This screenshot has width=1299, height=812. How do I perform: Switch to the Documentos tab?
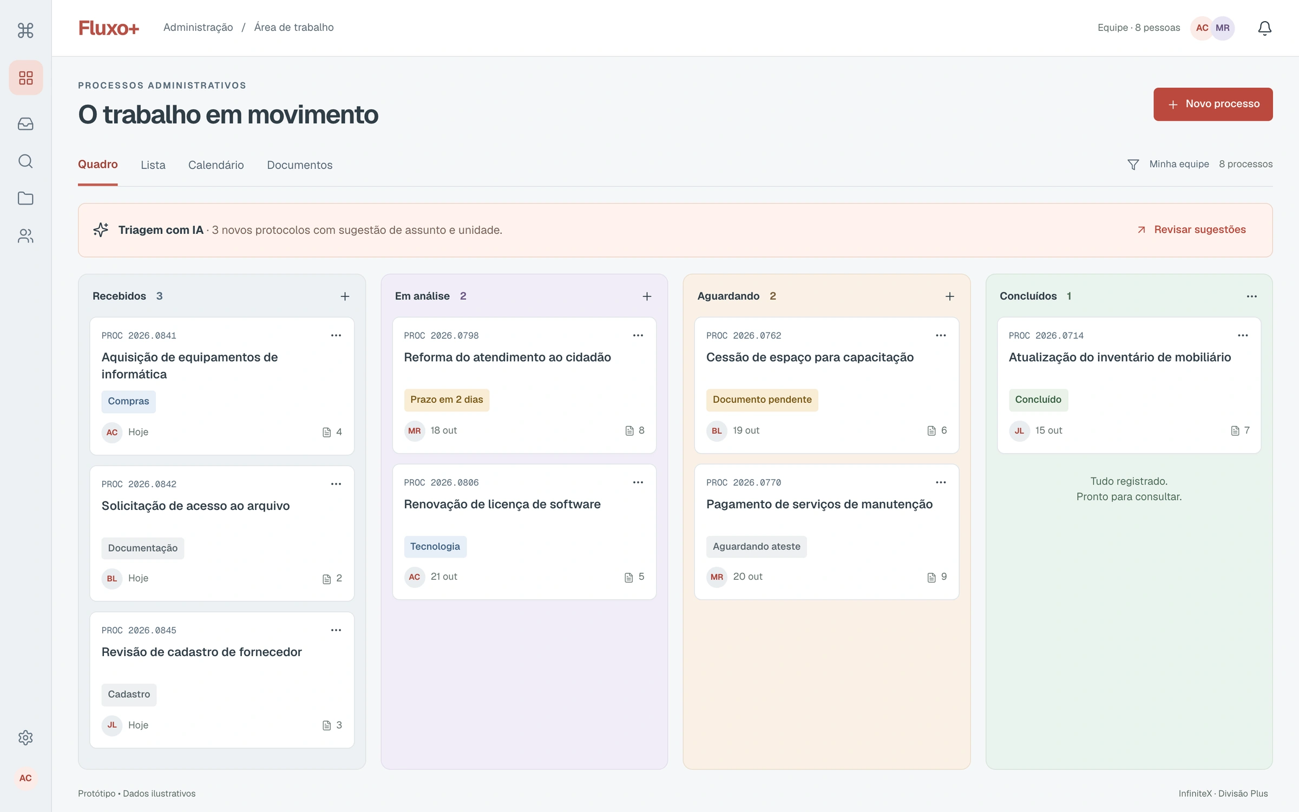[300, 165]
